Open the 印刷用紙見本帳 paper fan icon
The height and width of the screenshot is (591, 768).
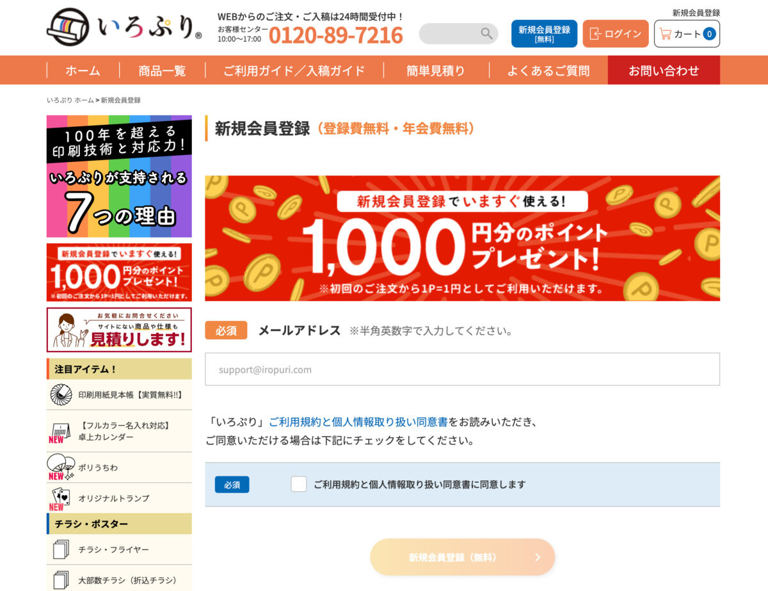pos(61,394)
